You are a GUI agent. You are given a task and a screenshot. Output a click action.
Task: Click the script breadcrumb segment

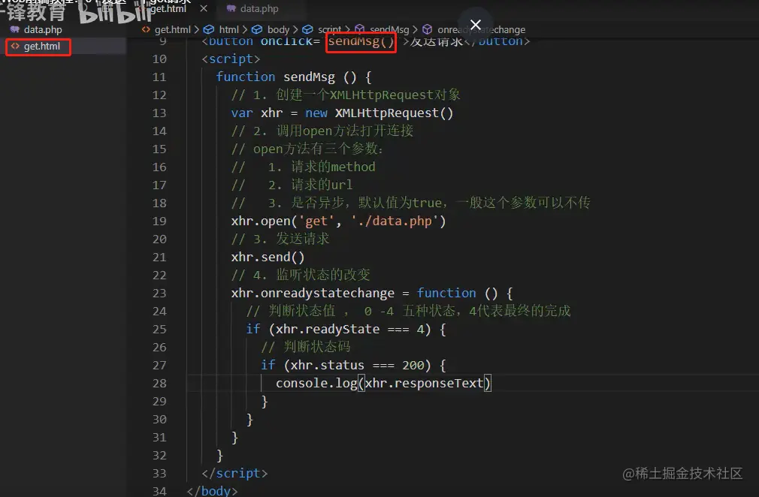click(329, 30)
